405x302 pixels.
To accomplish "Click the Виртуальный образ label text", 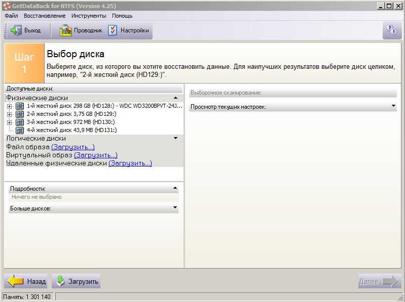I will 39,155.
